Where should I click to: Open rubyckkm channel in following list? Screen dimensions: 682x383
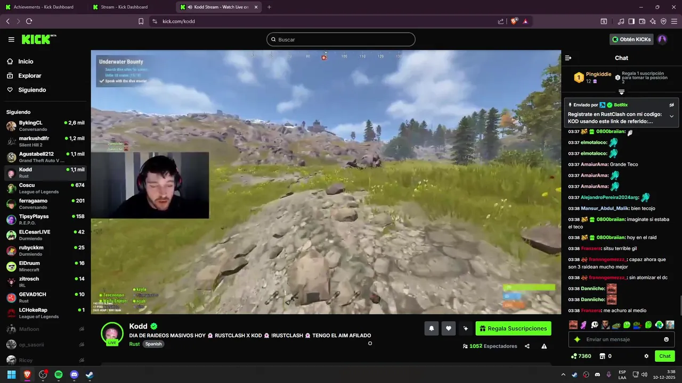[x=45, y=251]
